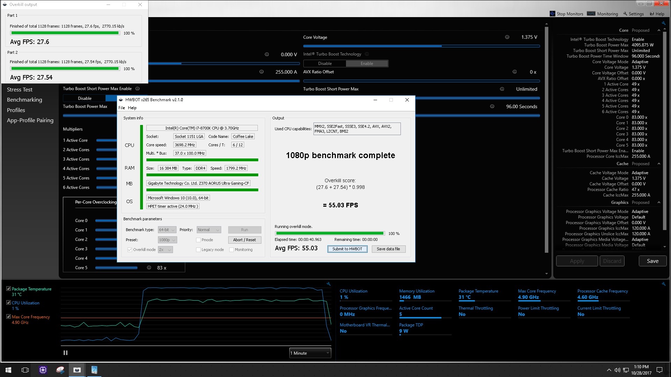671x377 pixels.
Task: Click the Discard button
Action: [612, 261]
